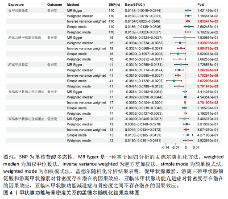Select the exposure label 亚临床甲状腺功能亢进症
228x199 pixels.
pos(26,92)
